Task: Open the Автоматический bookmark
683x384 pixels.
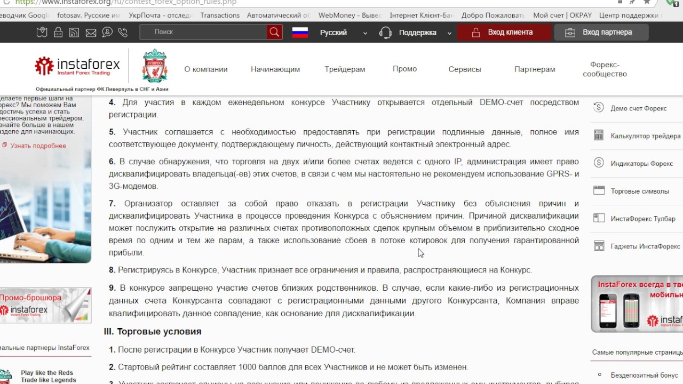Action: (278, 15)
